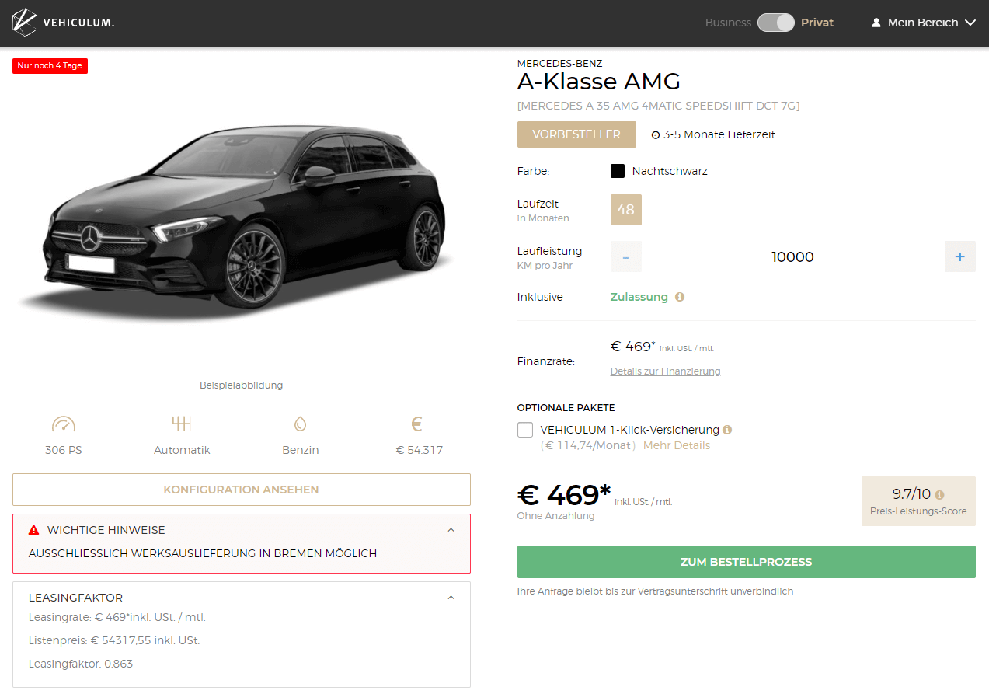The image size is (989, 694).
Task: Click the large € 469* price
Action: pyautogui.click(x=564, y=494)
